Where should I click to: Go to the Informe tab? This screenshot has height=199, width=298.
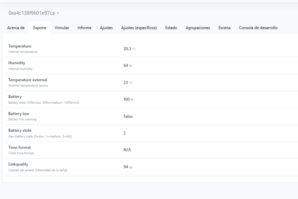click(x=84, y=28)
